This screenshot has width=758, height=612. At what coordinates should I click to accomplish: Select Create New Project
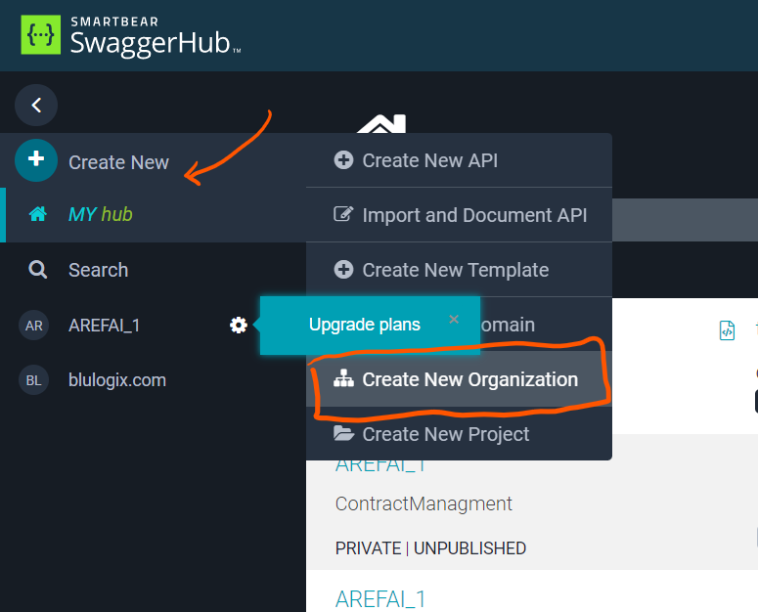445,434
